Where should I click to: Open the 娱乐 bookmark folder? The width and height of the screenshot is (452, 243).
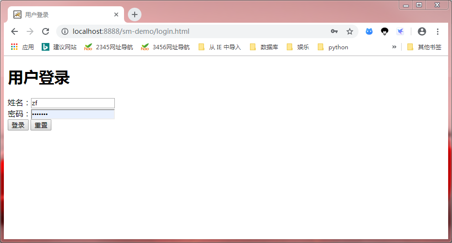coord(298,47)
